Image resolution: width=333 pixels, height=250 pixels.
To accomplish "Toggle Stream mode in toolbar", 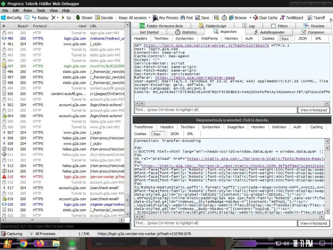I will [84, 18].
